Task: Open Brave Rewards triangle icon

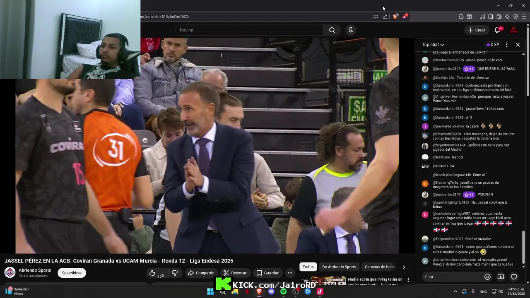Action: point(405,17)
